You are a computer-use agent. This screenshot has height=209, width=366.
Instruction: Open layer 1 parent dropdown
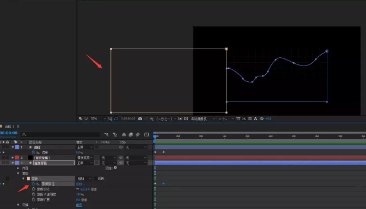pyautogui.click(x=136, y=147)
